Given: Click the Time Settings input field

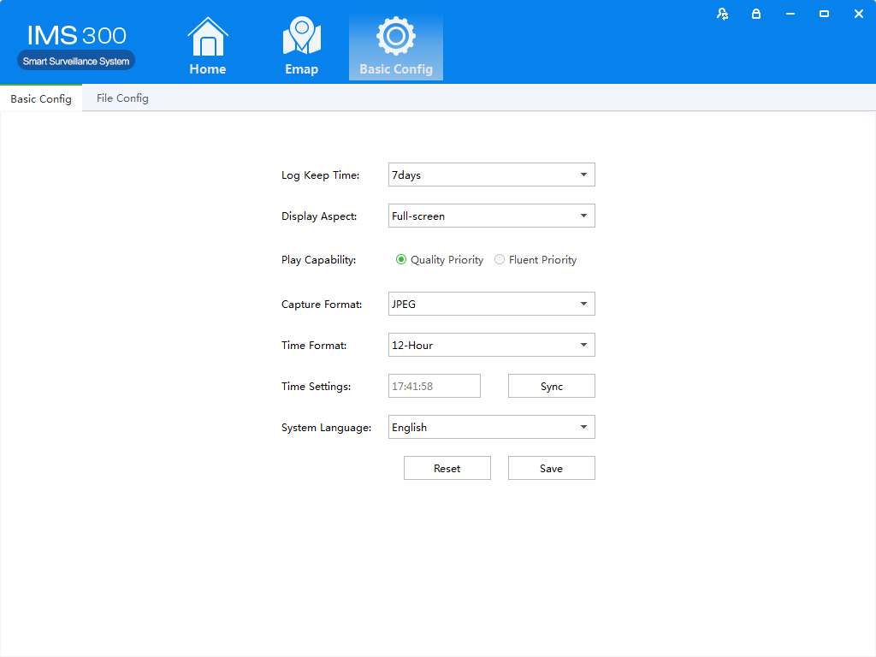Looking at the screenshot, I should tap(434, 386).
